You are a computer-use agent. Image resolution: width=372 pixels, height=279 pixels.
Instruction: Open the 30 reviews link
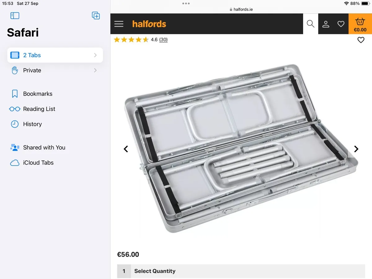pyautogui.click(x=163, y=40)
